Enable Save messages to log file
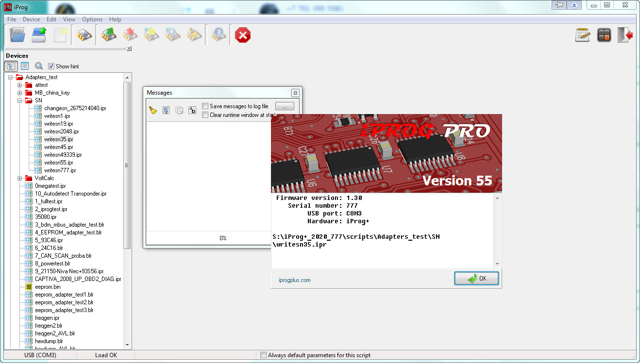Viewport: 640px width, 363px height. (x=205, y=106)
